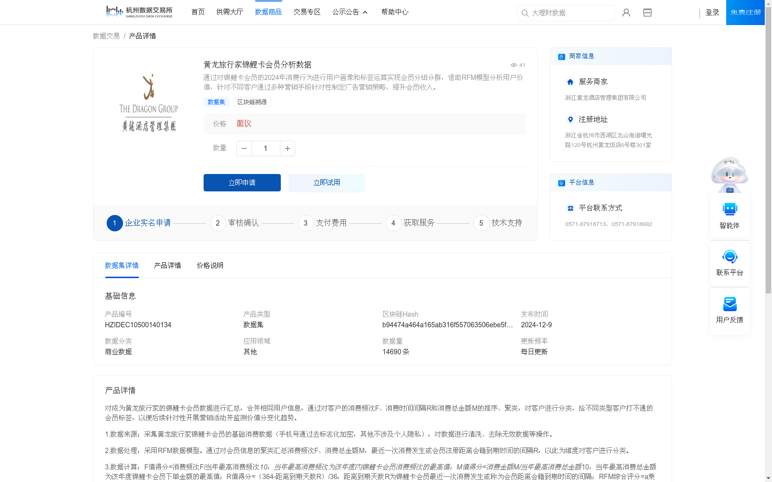
Task: Go to 首页 navigation item
Action: pyautogui.click(x=198, y=12)
